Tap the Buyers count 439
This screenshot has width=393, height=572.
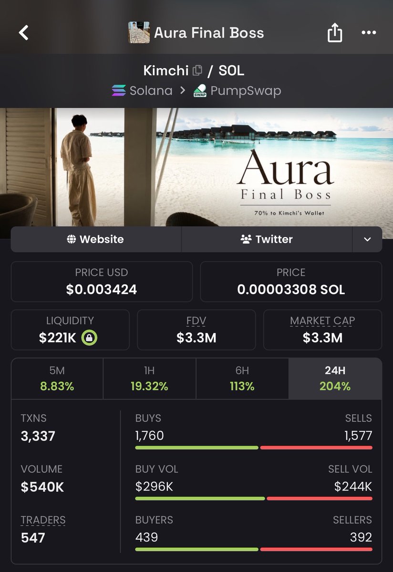pyautogui.click(x=147, y=538)
